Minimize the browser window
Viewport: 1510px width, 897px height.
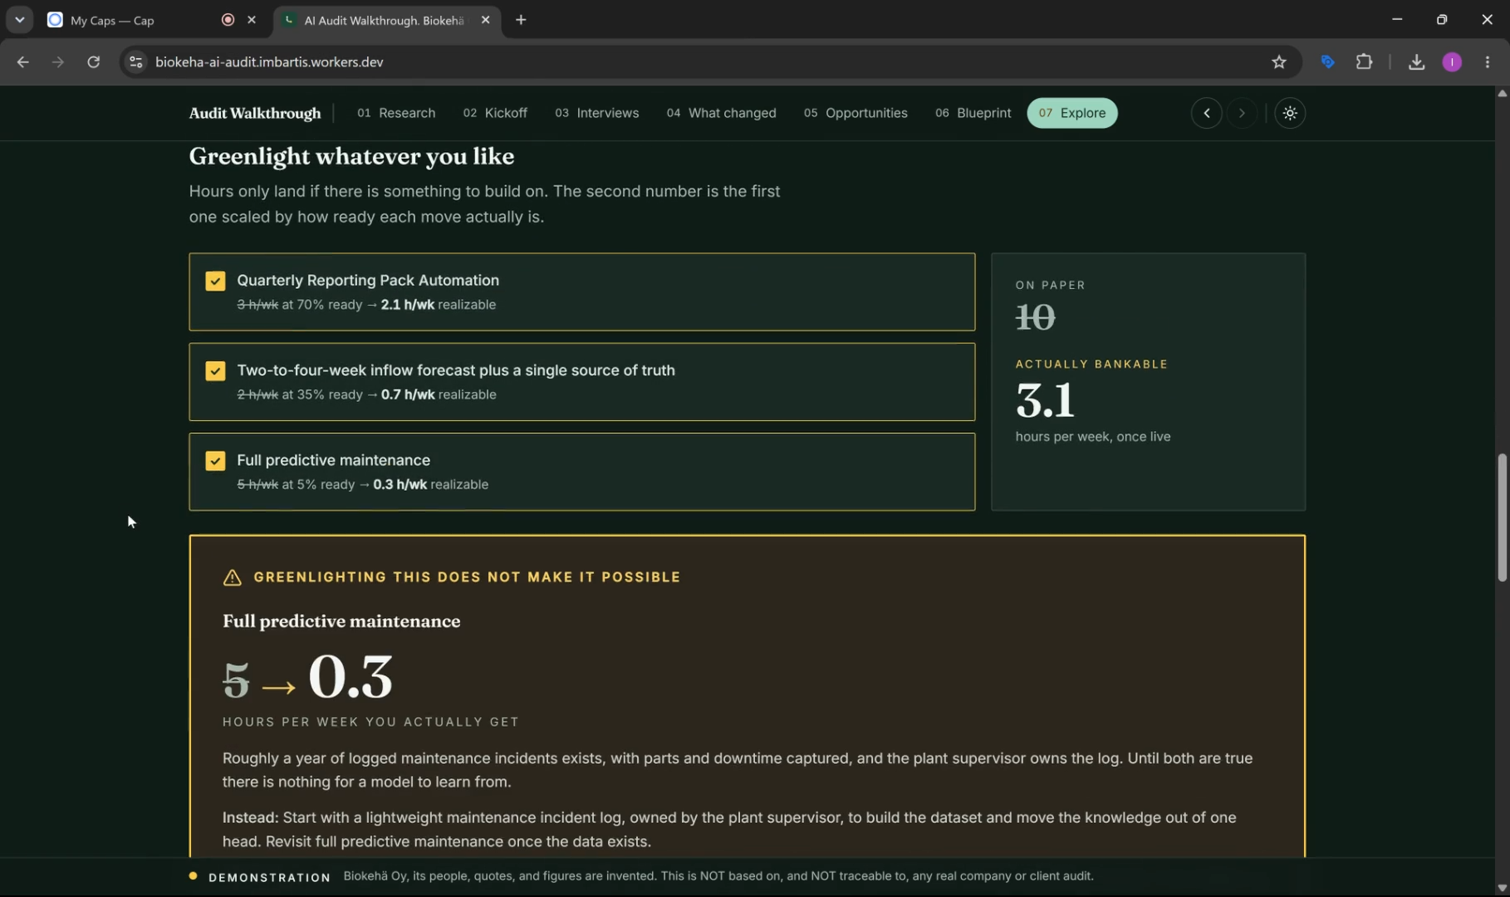pos(1397,20)
